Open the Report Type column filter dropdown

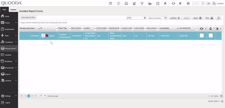pos(69,29)
